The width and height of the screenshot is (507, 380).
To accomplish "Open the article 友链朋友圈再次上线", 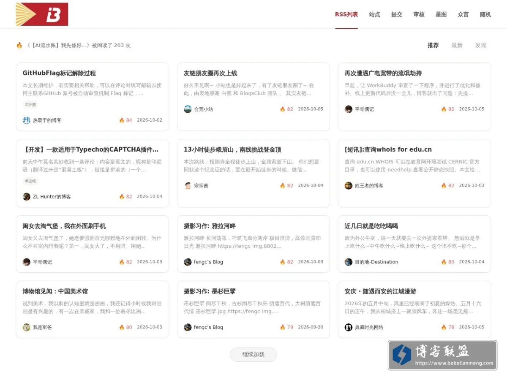I will (x=210, y=73).
